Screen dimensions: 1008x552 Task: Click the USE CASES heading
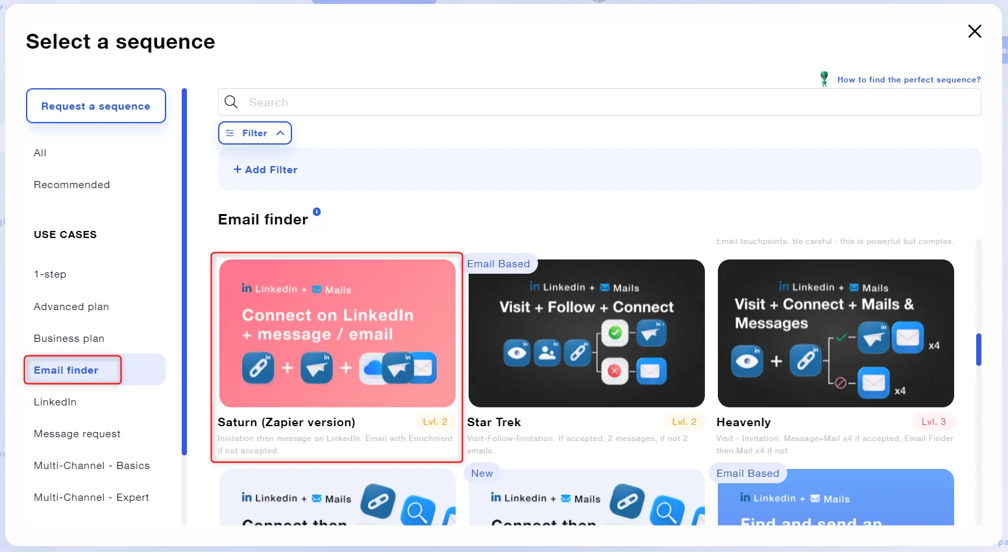65,235
